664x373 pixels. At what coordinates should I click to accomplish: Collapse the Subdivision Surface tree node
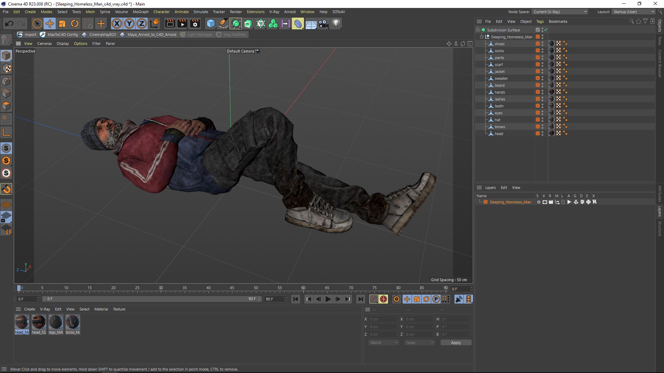click(478, 30)
